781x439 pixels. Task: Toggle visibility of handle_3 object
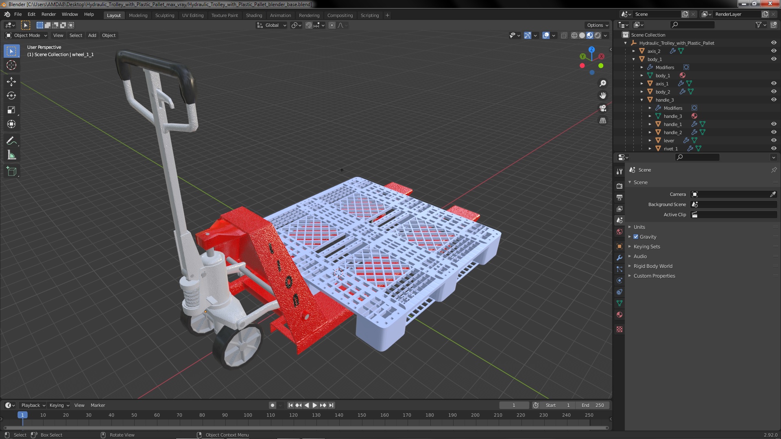[774, 100]
